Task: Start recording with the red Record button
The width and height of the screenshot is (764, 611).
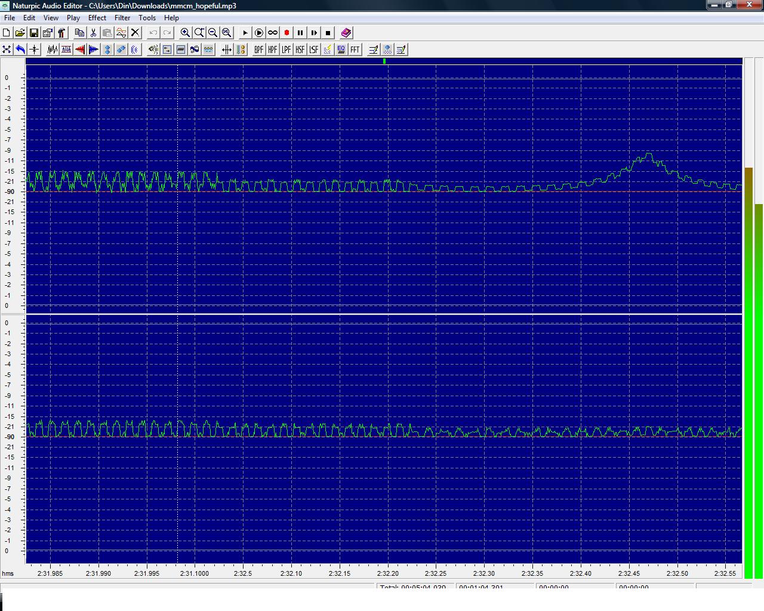Action: pos(286,33)
